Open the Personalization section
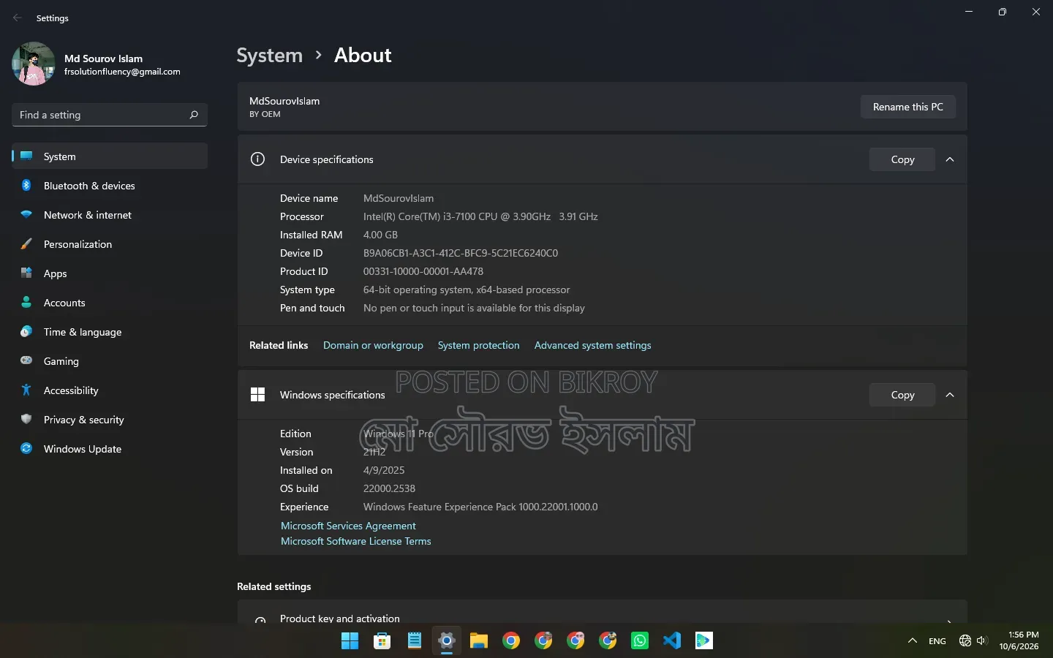1053x658 pixels. point(110,244)
